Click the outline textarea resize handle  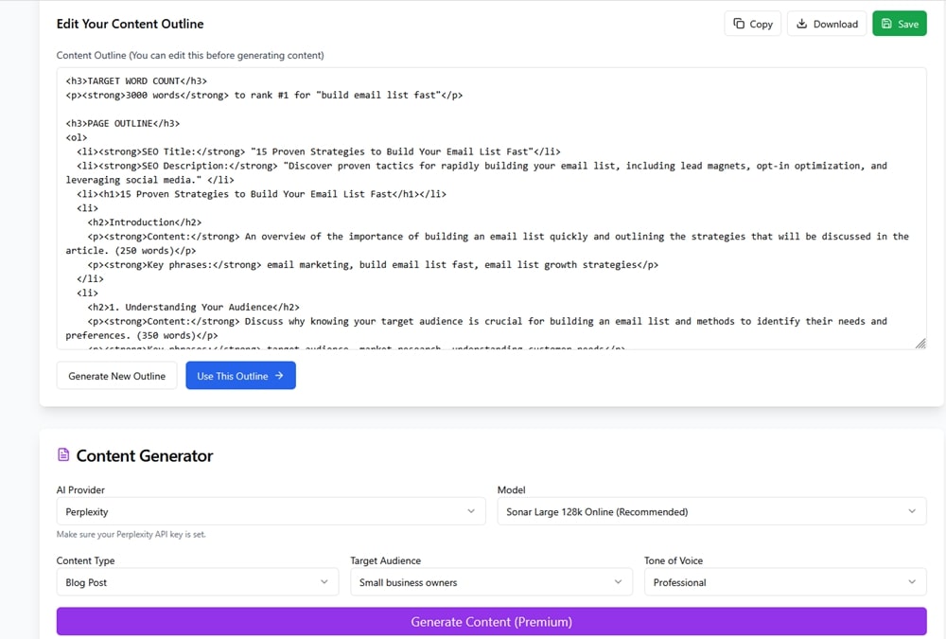click(x=920, y=344)
